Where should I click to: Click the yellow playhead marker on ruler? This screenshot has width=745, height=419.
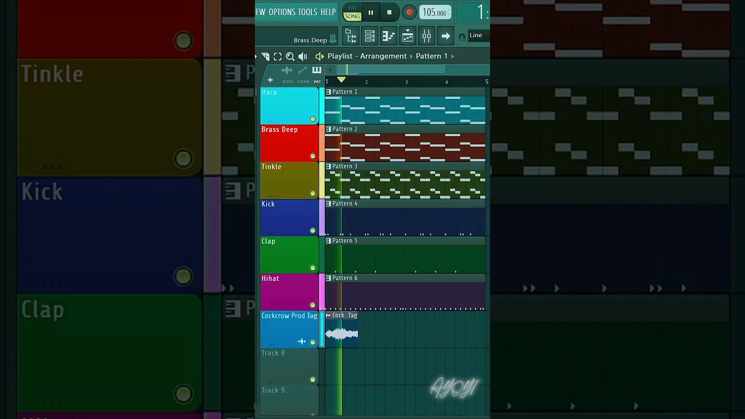pyautogui.click(x=342, y=80)
